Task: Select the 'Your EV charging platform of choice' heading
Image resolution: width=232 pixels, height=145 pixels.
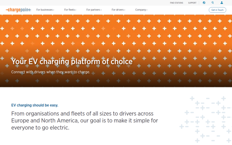Action: pos(72,61)
